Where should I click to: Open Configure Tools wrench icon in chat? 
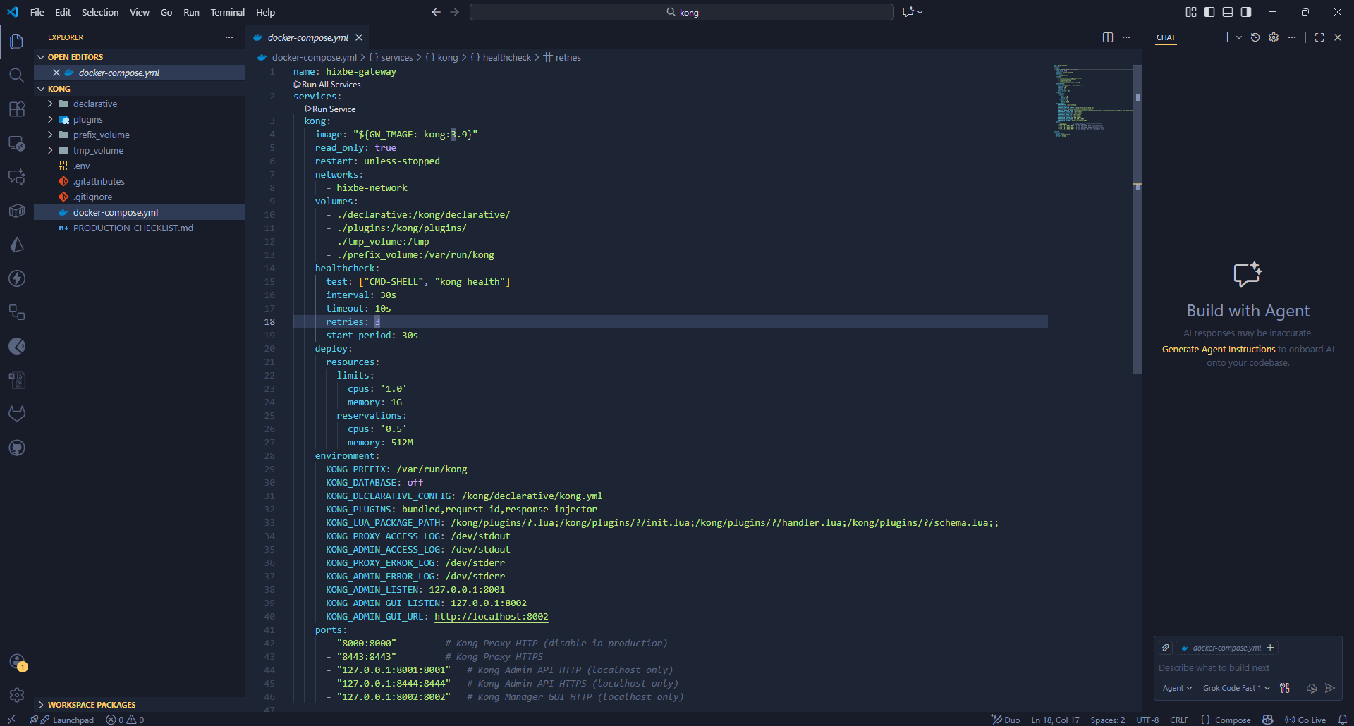point(1285,688)
